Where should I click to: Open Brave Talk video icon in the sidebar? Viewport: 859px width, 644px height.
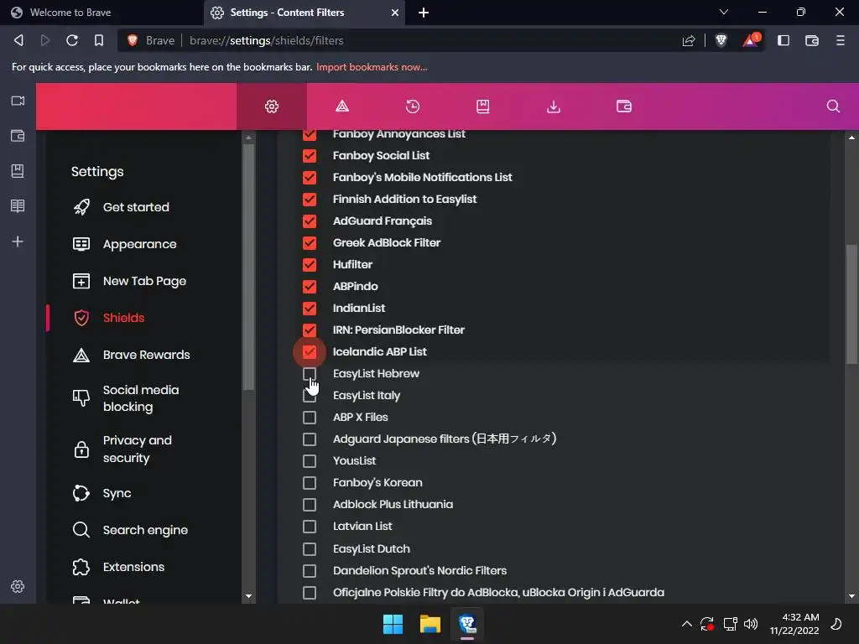(18, 101)
